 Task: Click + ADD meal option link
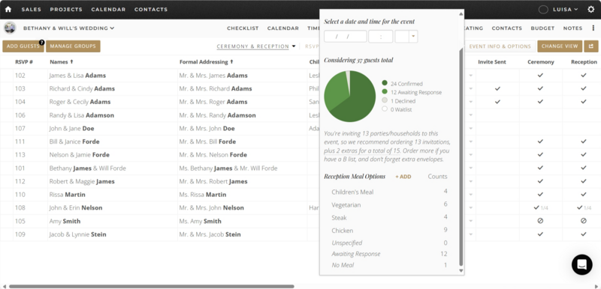[403, 177]
